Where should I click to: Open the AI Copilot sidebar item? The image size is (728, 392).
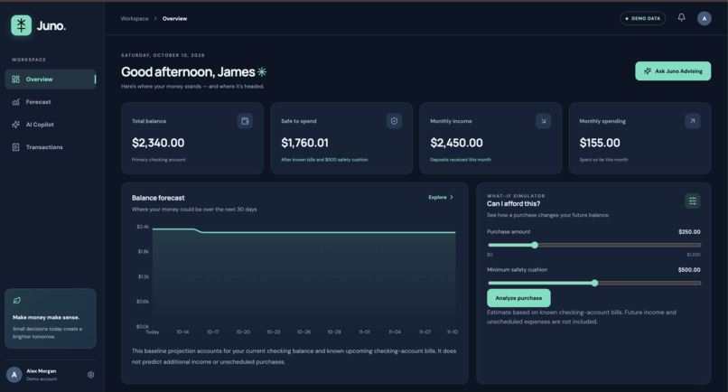tap(51, 125)
